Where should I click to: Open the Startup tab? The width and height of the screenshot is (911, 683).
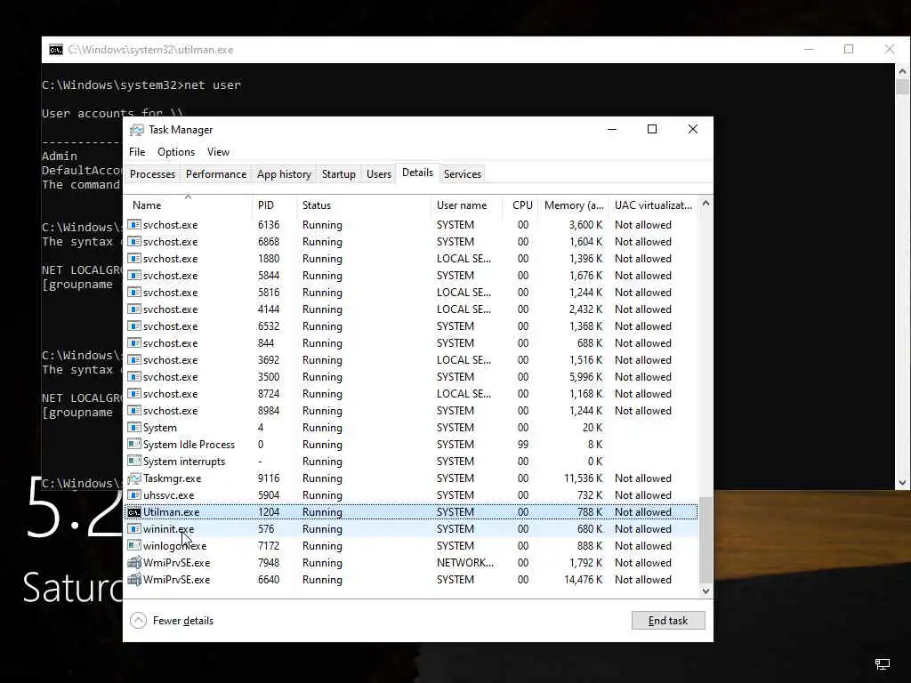pyautogui.click(x=339, y=174)
